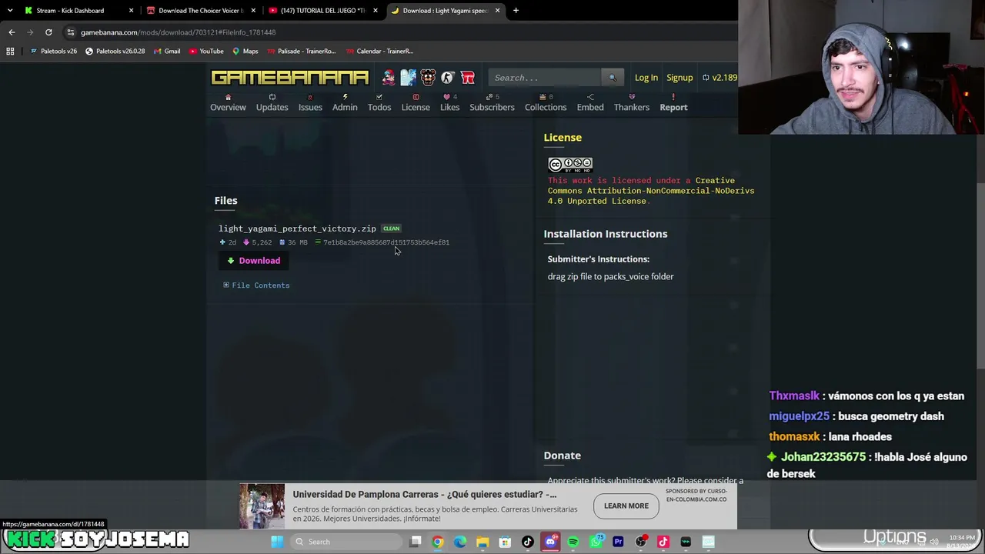Reload the current page
This screenshot has width=985, height=554.
click(x=48, y=32)
